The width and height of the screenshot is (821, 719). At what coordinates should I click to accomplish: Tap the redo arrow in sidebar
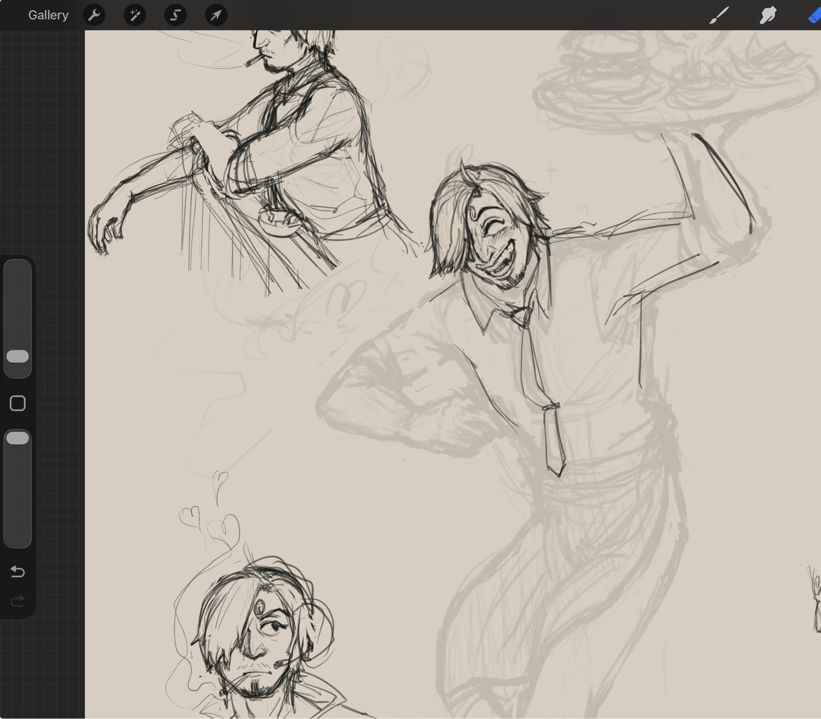click(18, 601)
